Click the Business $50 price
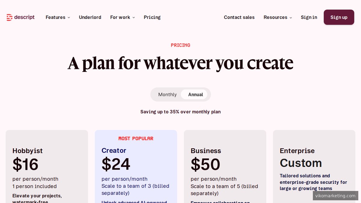 tap(205, 164)
